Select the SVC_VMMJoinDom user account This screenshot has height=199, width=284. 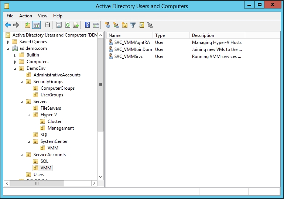pos(133,49)
